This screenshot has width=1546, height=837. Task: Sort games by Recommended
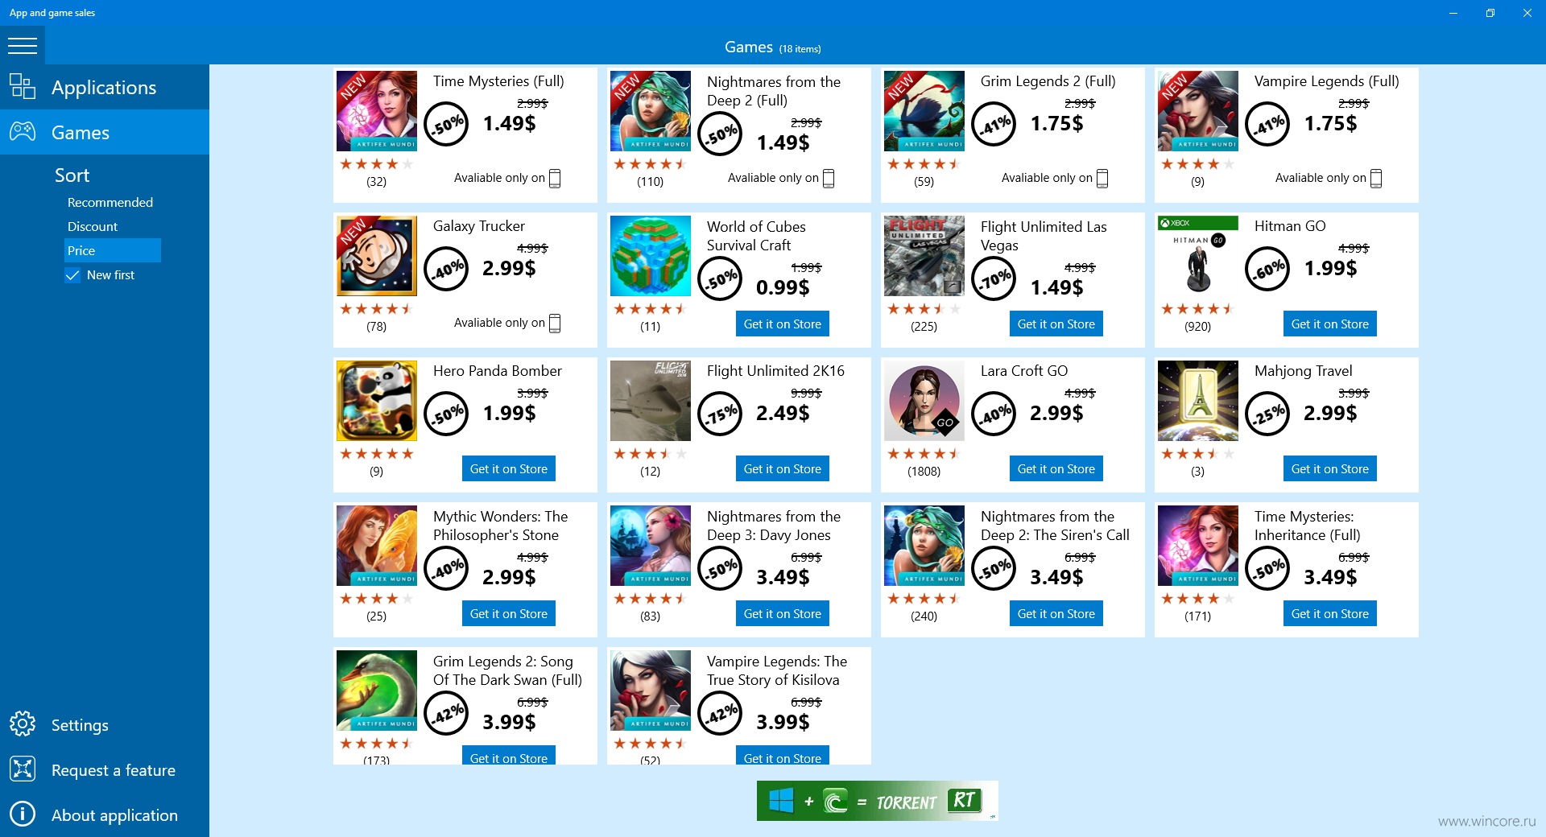110,202
